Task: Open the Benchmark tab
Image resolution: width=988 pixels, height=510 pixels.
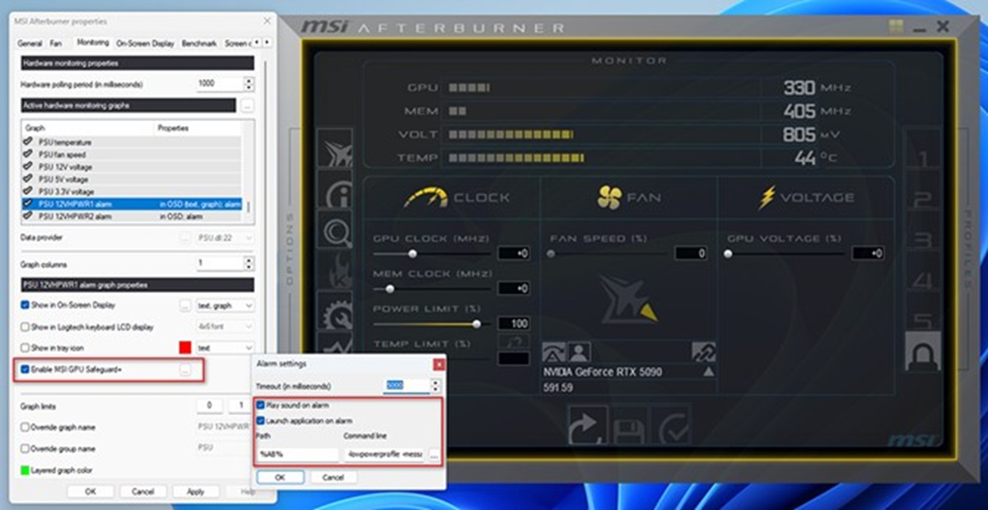Action: click(x=198, y=43)
